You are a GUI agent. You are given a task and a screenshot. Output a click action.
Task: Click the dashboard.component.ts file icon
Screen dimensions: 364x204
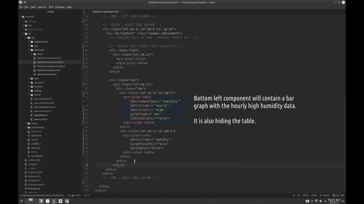pyautogui.click(x=35, y=70)
